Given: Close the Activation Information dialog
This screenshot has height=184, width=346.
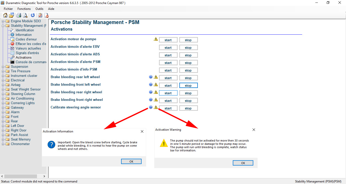Looking at the screenshot, I should click(x=142, y=131).
